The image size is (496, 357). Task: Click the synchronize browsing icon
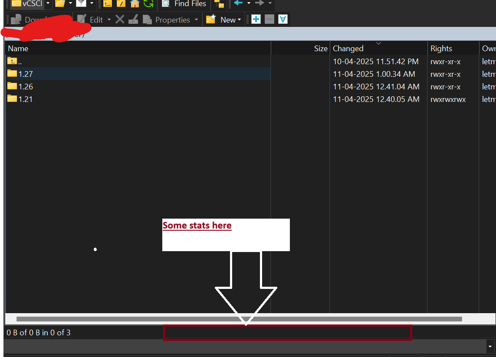219,4
